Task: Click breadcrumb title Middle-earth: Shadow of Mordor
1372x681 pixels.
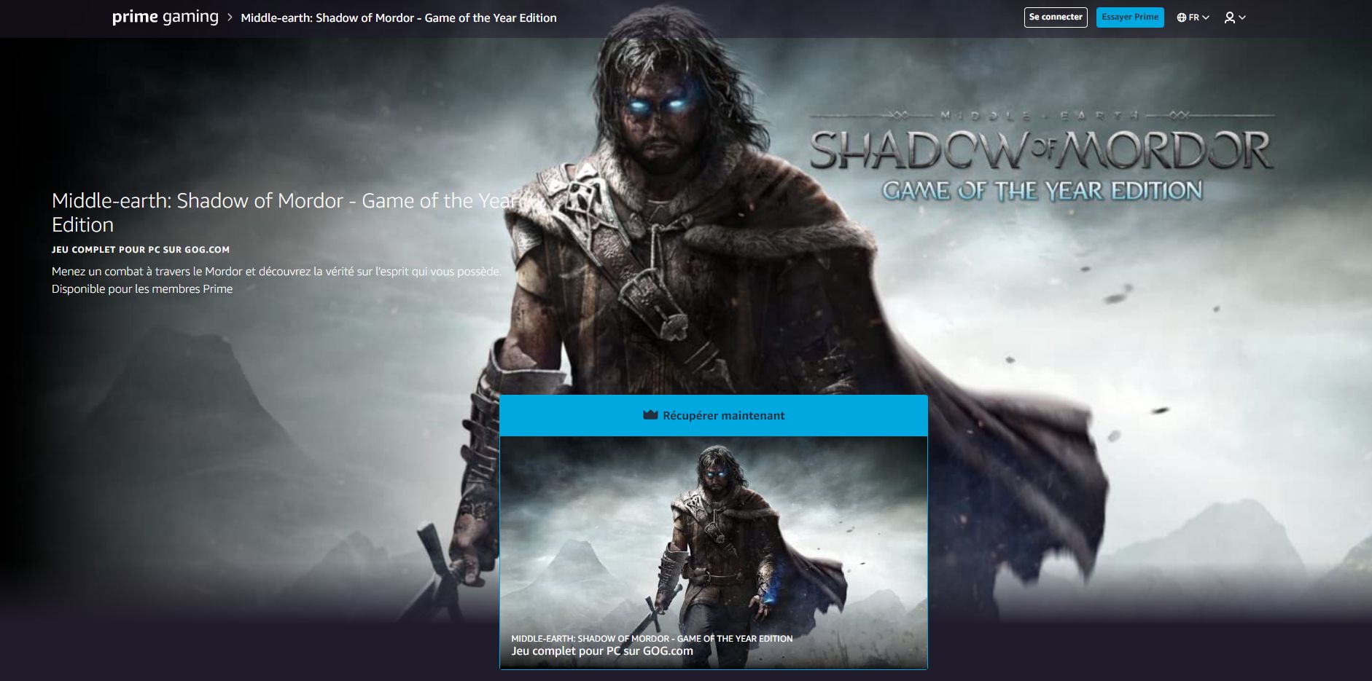Action: click(x=399, y=18)
